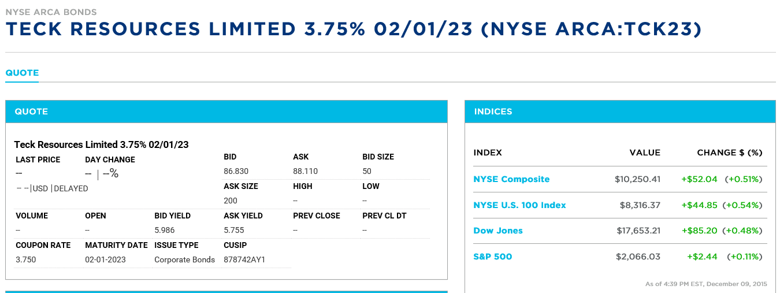Click the ask price 88.110
Screen dimensions: 780x293
(305, 171)
